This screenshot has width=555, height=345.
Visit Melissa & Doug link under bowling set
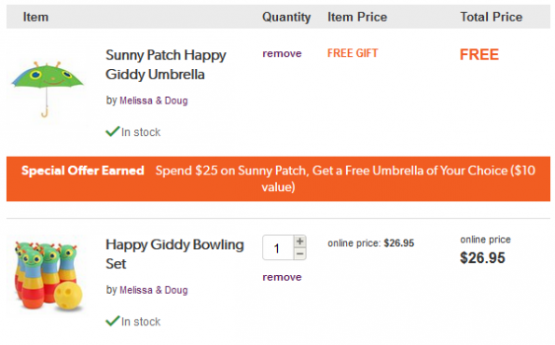pos(154,290)
